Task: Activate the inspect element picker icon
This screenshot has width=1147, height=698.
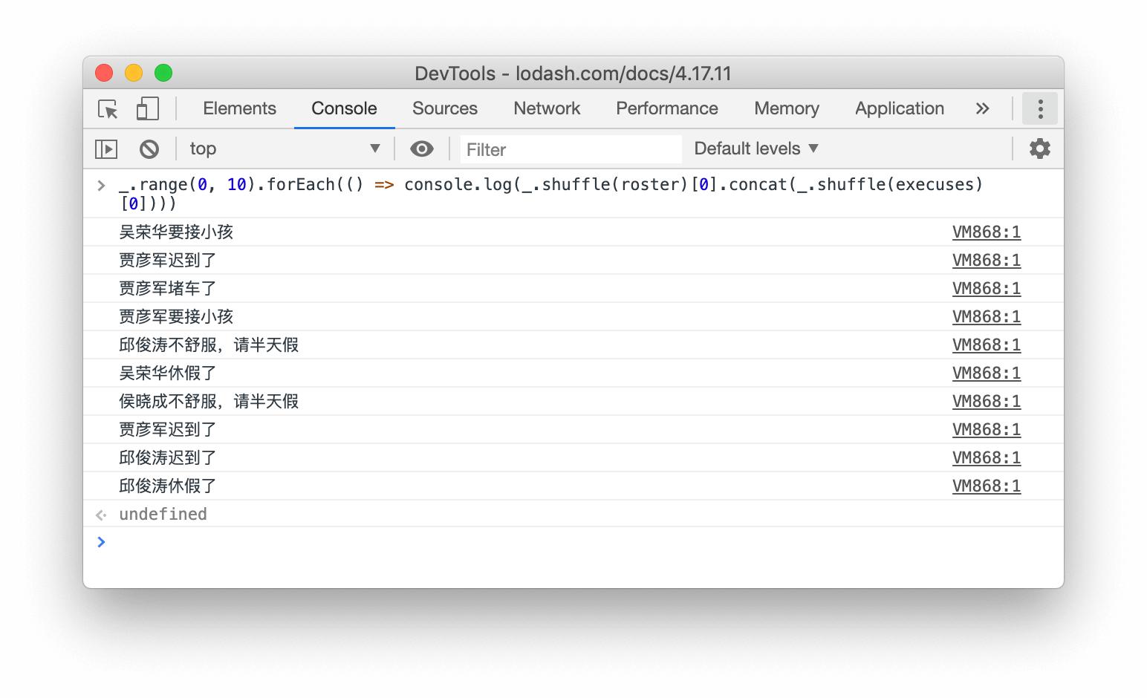Action: point(108,109)
